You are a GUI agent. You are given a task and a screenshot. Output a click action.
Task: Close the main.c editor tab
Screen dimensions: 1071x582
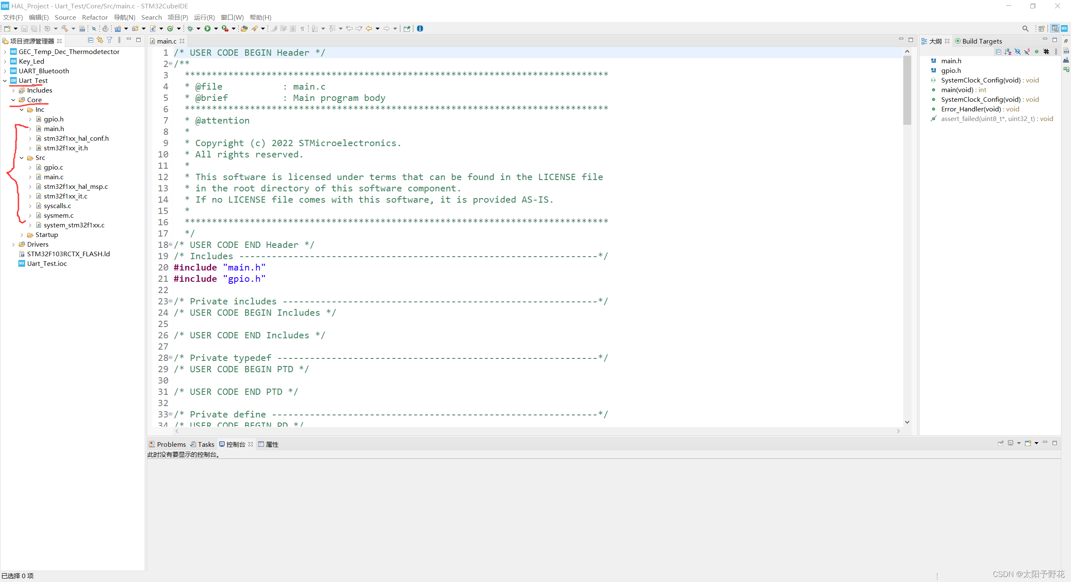(x=182, y=41)
